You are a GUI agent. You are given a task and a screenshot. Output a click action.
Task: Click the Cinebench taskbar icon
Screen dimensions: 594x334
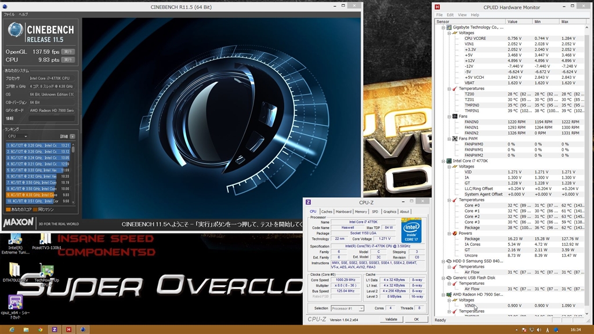point(84,329)
